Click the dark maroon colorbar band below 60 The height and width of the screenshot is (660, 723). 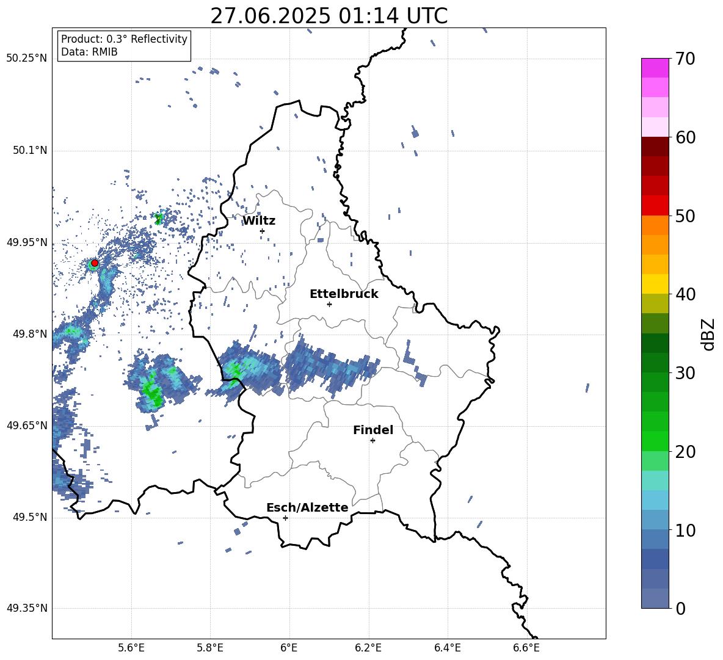655,147
